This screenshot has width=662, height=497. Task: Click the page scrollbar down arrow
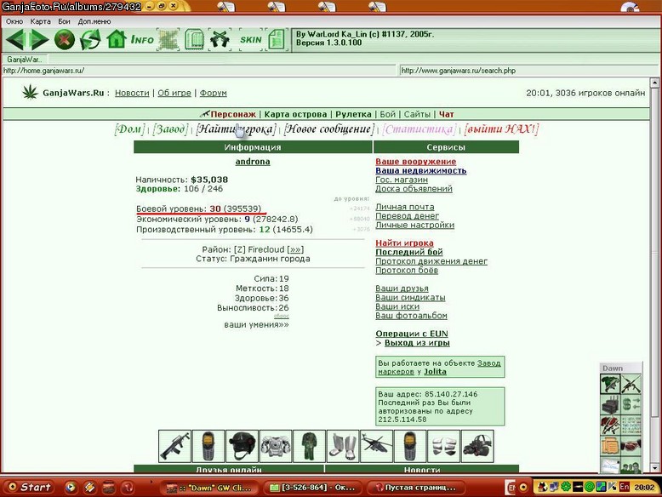click(x=654, y=467)
